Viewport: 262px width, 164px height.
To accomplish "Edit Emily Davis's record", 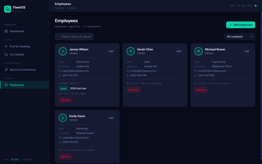I will click(x=111, y=118).
